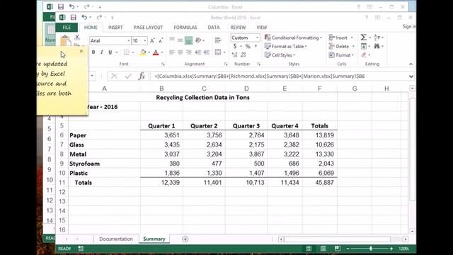Viewport: 453px width, 255px height.
Task: Switch to Page Layout view in status bar
Action: tap(323, 249)
